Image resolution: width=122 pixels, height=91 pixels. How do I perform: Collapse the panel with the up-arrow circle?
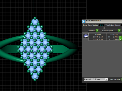[104, 28]
